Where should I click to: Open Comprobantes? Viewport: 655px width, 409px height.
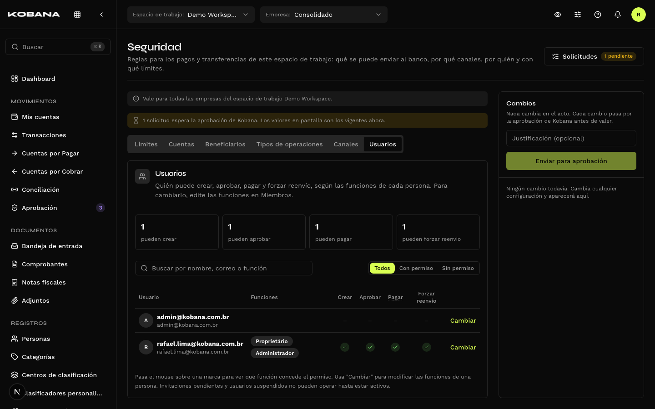pos(58,264)
